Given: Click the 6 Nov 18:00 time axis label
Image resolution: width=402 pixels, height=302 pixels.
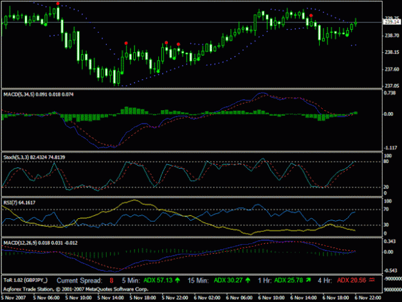Looking at the screenshot, I should pyautogui.click(x=336, y=297).
